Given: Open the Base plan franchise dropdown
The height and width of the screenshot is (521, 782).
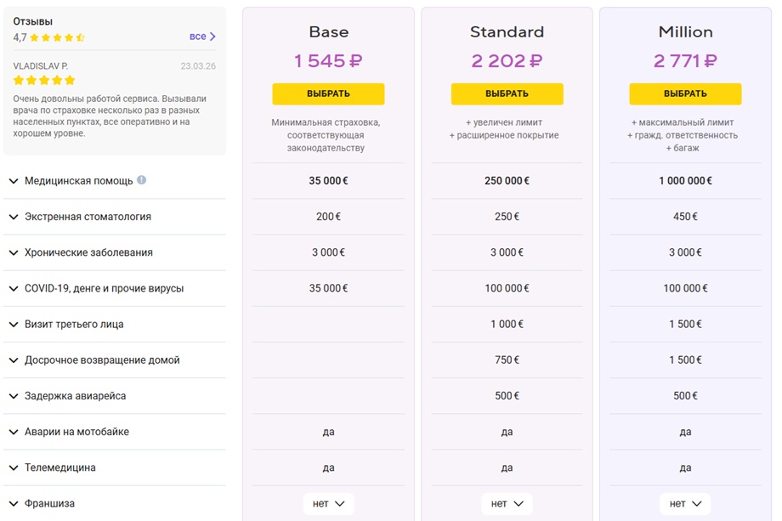Looking at the screenshot, I should 329,504.
